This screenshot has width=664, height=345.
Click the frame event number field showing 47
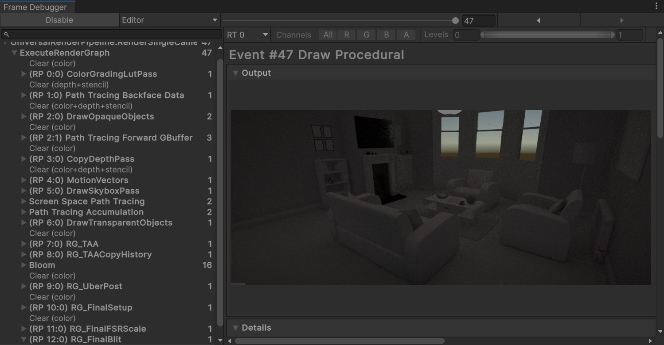479,20
